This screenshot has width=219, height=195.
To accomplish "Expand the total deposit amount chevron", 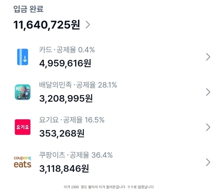I will (x=88, y=25).
